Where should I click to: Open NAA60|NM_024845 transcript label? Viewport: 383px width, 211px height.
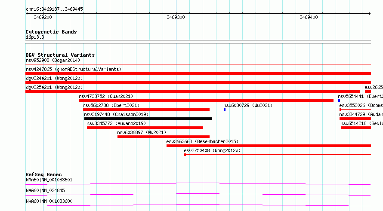tap(46, 190)
